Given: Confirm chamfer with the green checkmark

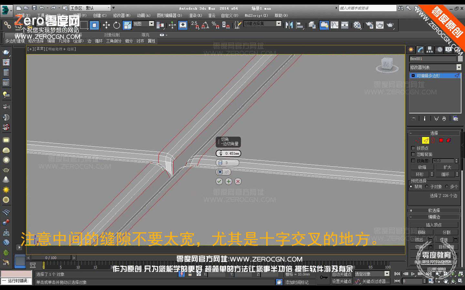Looking at the screenshot, I should click(x=219, y=181).
